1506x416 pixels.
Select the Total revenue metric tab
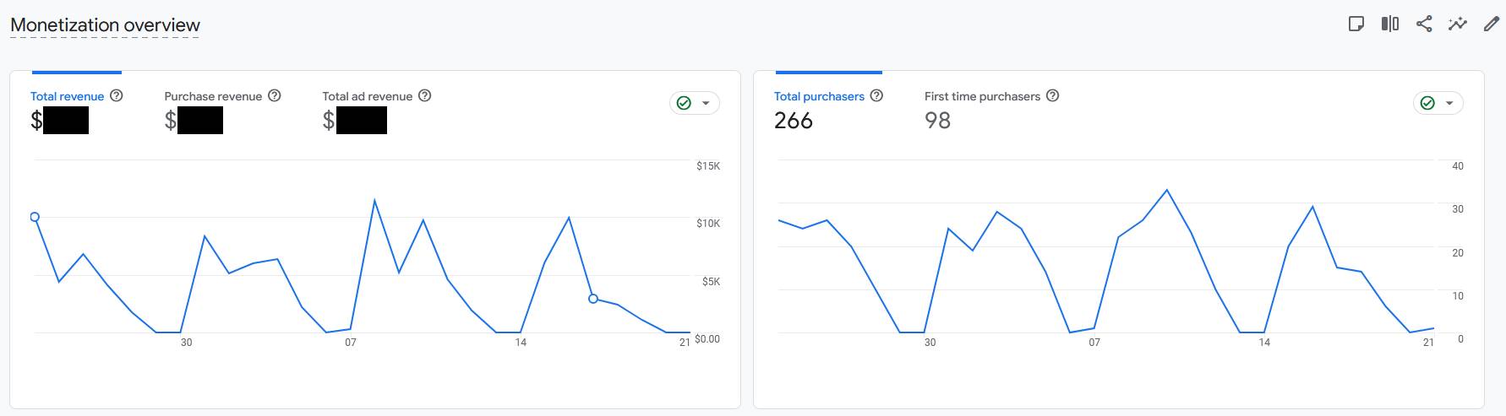pos(67,96)
